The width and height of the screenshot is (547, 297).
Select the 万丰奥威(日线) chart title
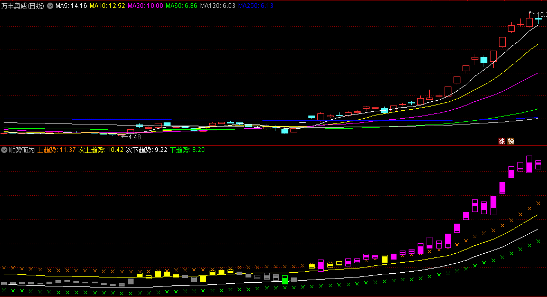pyautogui.click(x=23, y=6)
